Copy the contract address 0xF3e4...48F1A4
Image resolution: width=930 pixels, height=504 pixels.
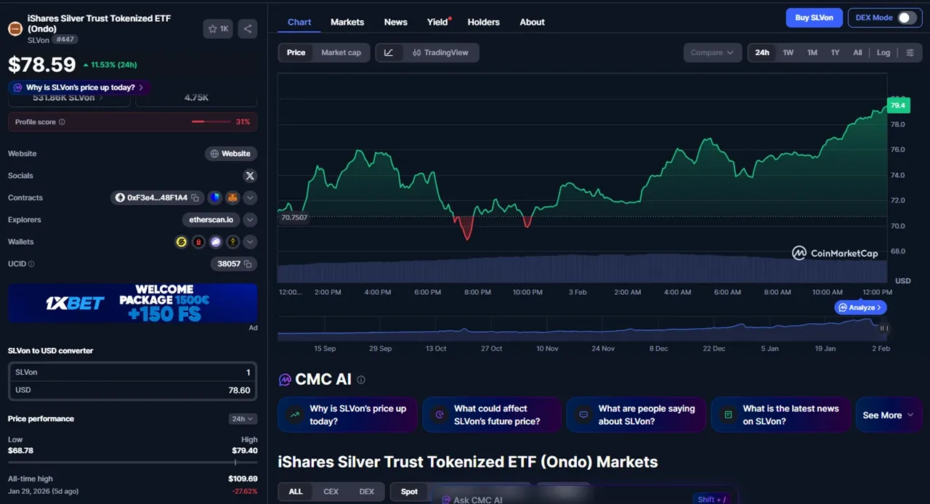click(x=195, y=198)
